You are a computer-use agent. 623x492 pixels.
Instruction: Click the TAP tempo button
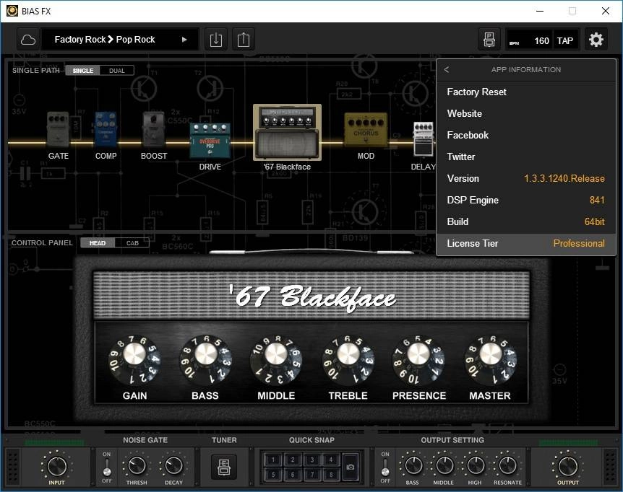pos(565,41)
